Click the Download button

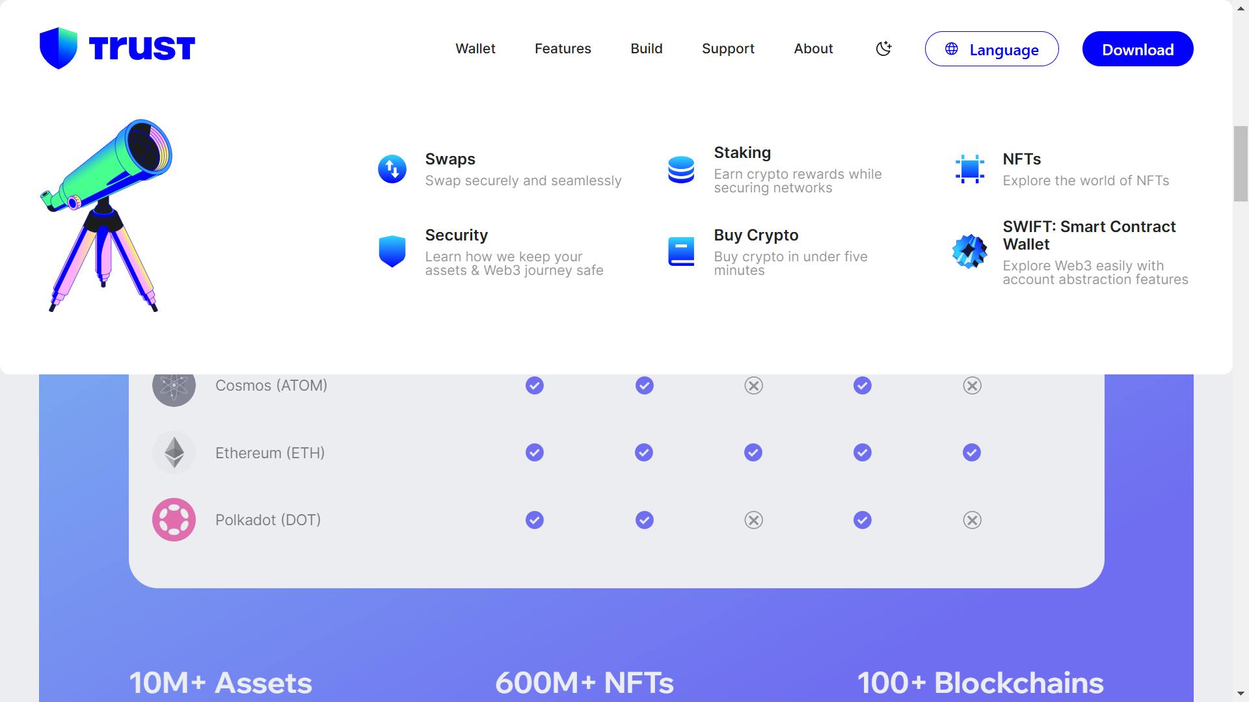1138,49
